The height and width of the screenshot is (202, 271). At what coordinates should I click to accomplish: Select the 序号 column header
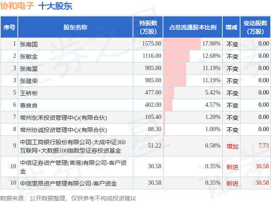coord(9,27)
